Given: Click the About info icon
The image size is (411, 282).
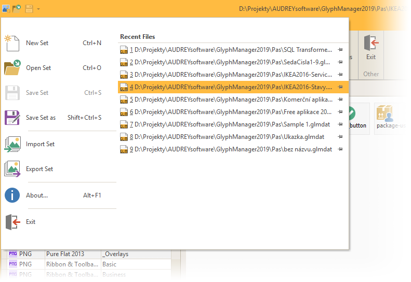Looking at the screenshot, I should tap(11, 195).
